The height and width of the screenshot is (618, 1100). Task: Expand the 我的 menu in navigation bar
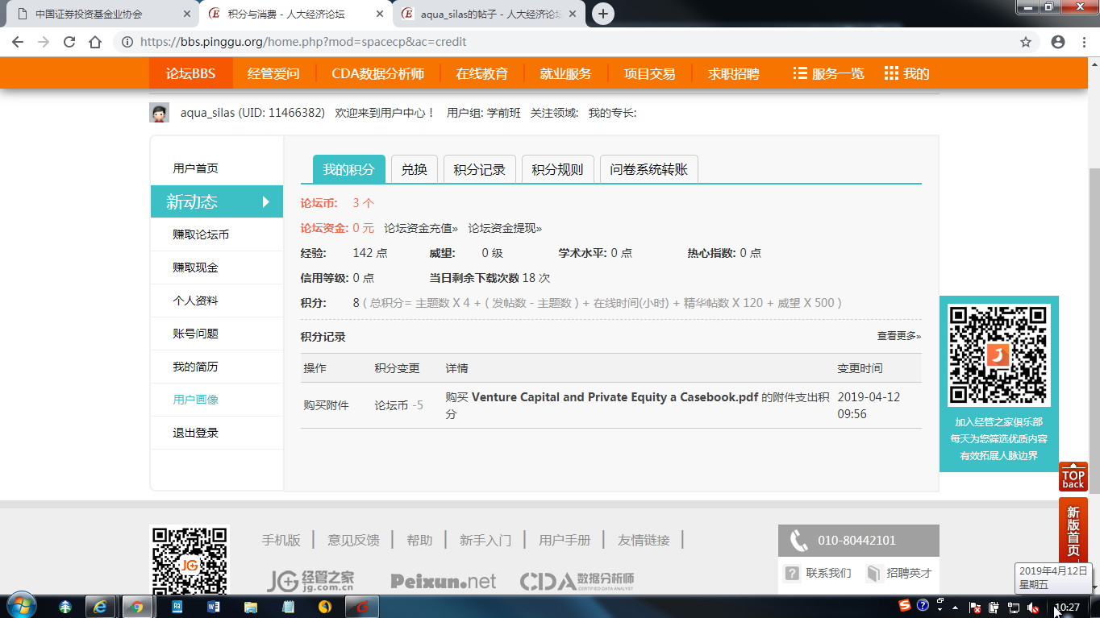[x=907, y=73]
